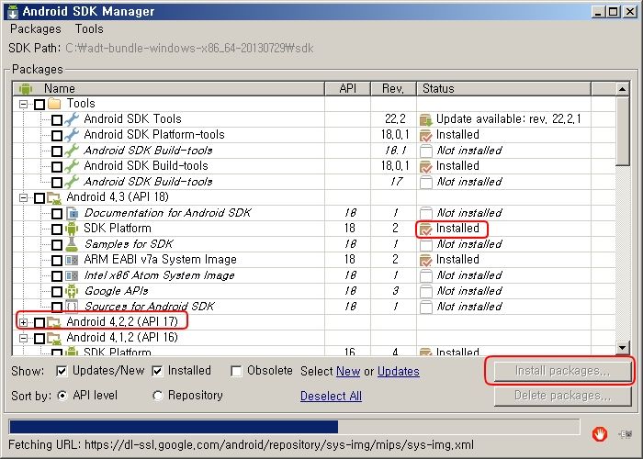Click the Google APIs robot icon
The image size is (643, 459).
point(72,291)
